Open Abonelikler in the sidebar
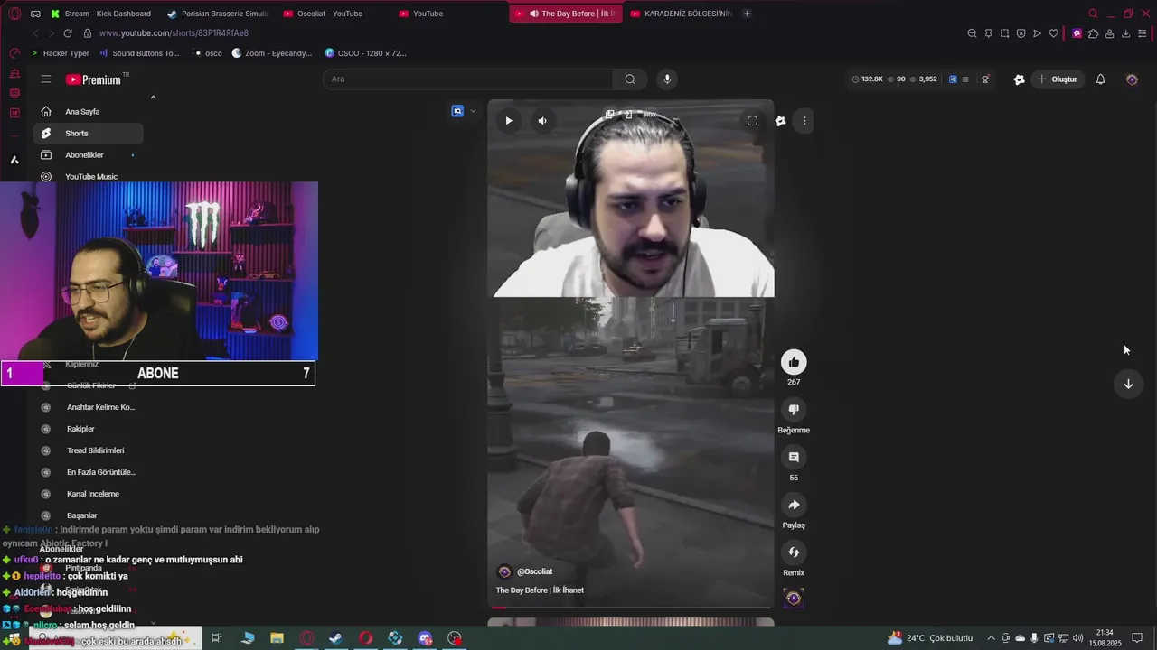 point(88,155)
